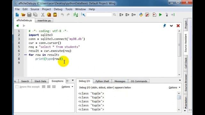Click the breakpoint page icon in toolbar
The width and height of the screenshot is (205, 115).
pyautogui.click(x=154, y=15)
